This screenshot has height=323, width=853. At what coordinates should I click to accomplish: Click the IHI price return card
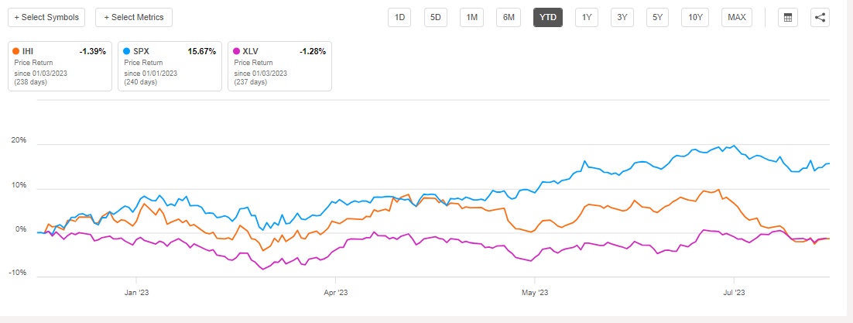point(60,66)
